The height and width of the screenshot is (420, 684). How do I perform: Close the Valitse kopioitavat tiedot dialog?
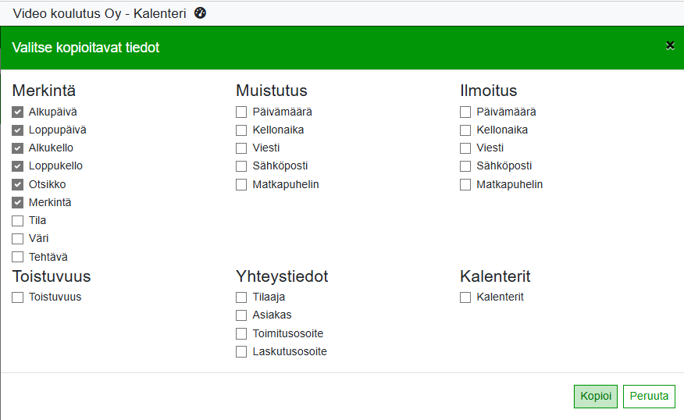coord(670,46)
